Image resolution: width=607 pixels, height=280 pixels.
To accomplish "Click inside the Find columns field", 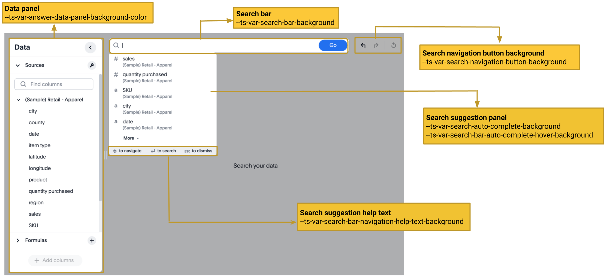I will click(54, 84).
